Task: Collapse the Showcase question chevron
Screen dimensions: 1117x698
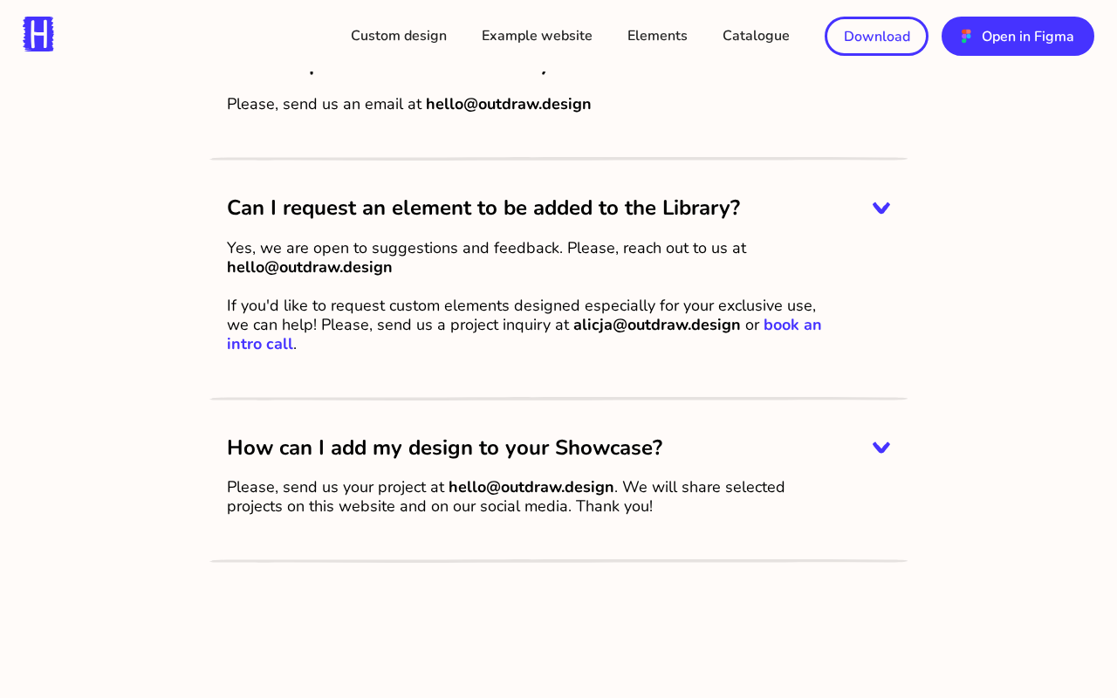Action: coord(881,448)
